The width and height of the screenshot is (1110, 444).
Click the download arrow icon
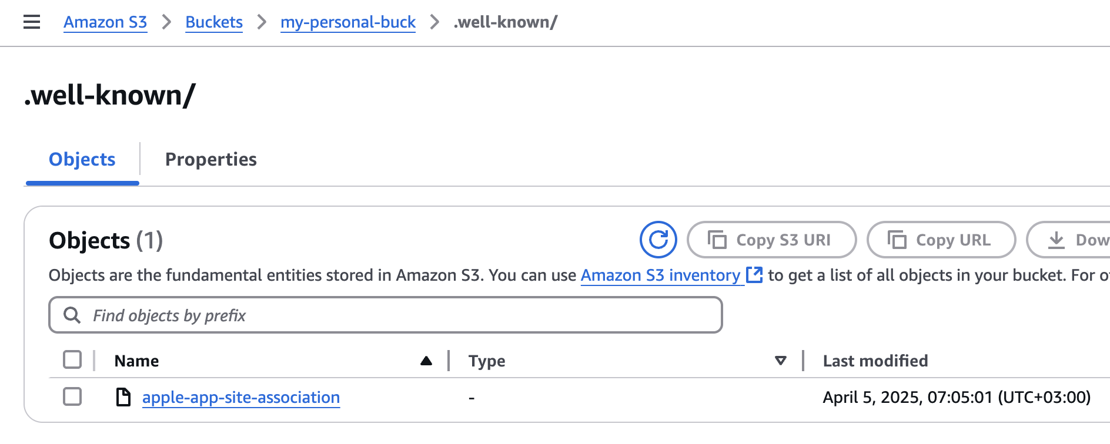pos(1056,240)
